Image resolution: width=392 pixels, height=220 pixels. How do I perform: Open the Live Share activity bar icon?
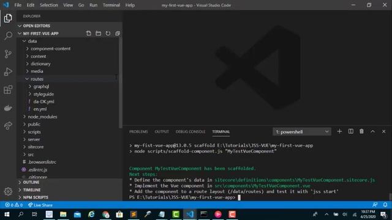(8, 125)
